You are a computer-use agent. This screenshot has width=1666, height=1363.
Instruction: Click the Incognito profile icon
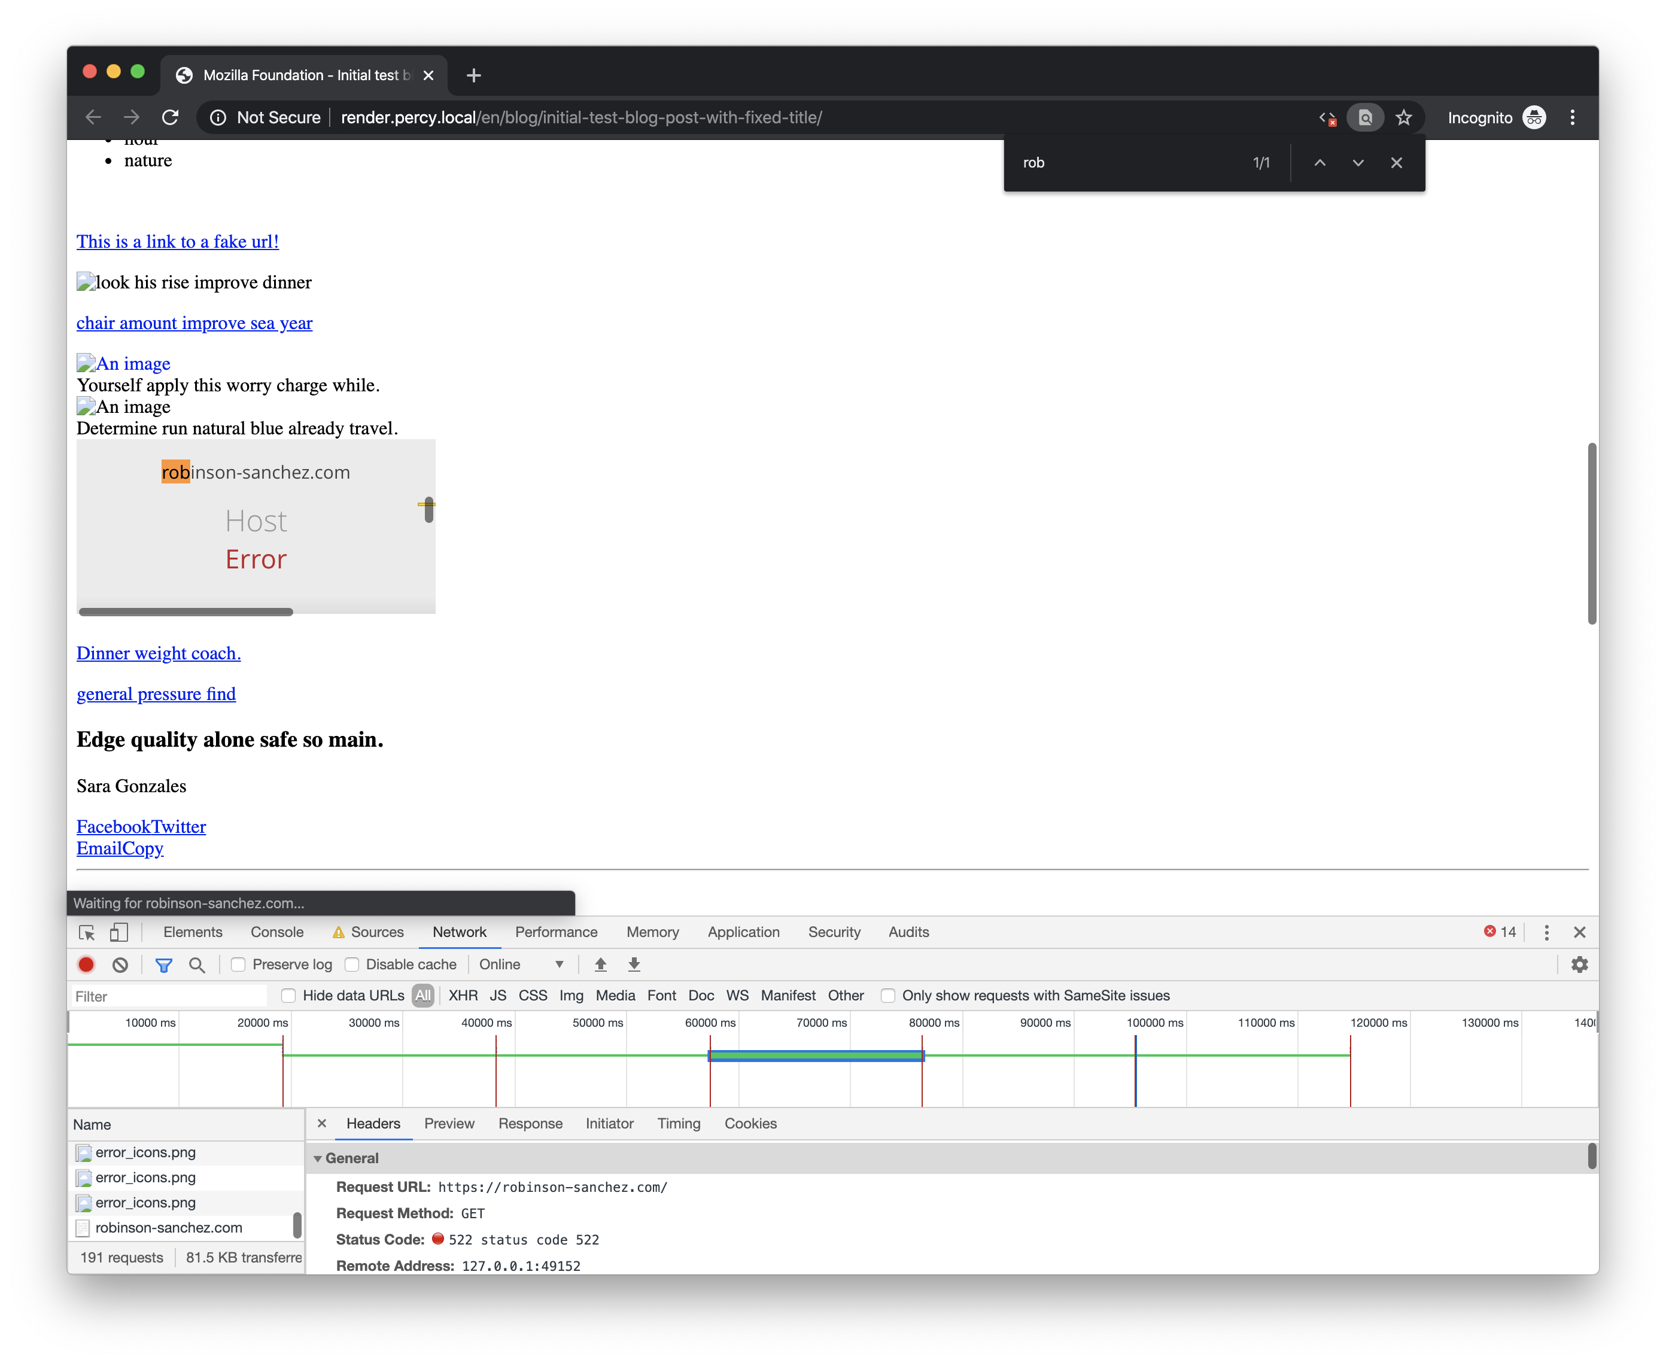click(1534, 118)
